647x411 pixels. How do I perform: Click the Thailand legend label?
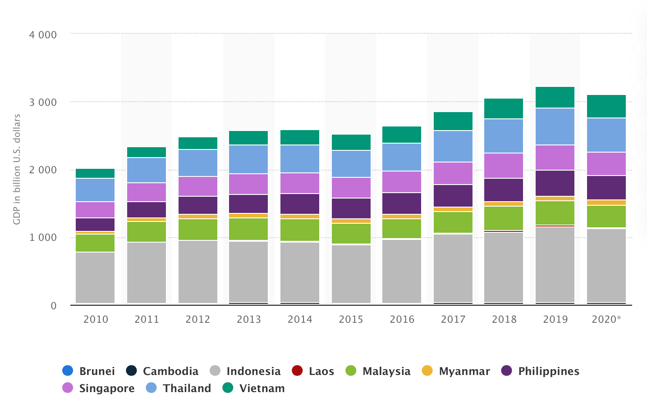click(187, 388)
